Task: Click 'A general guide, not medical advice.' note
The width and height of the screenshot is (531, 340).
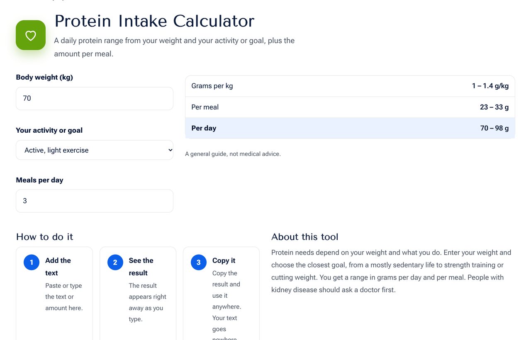Action: [233, 154]
